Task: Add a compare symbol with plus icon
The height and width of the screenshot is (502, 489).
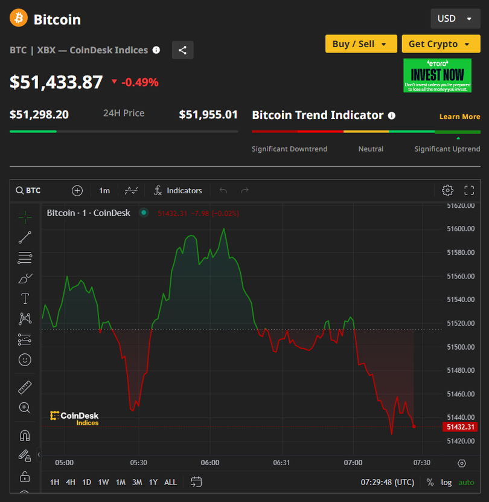Action: (x=77, y=190)
